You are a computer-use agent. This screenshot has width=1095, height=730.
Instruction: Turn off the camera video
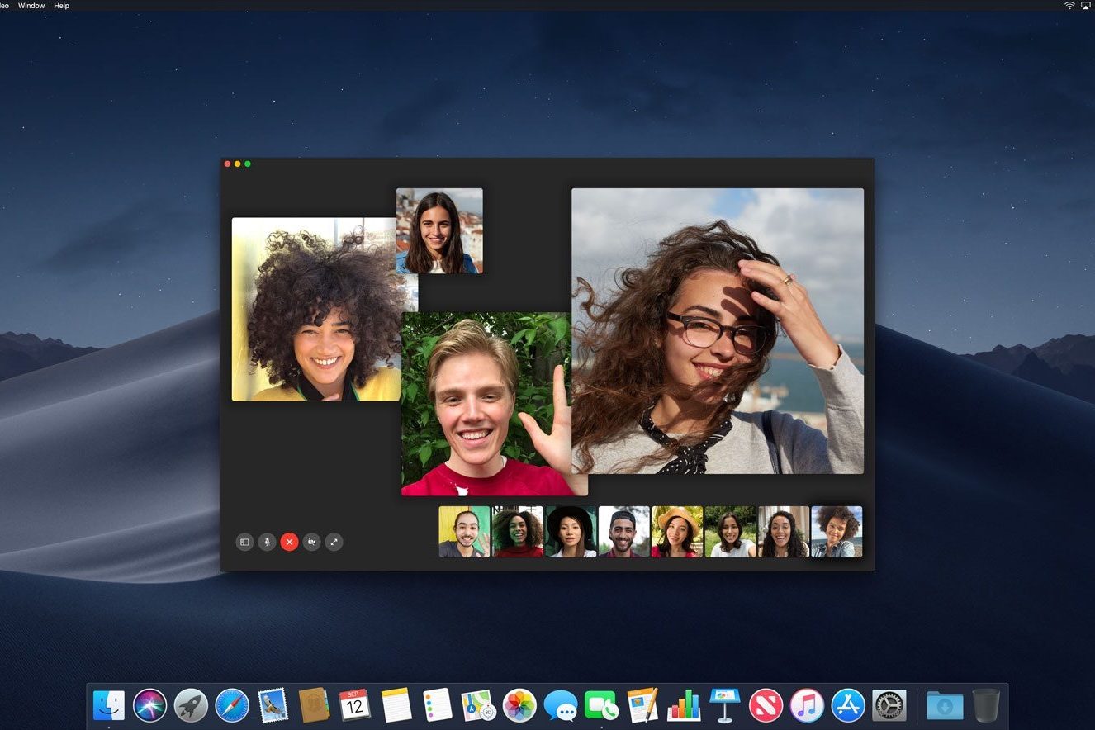click(311, 542)
